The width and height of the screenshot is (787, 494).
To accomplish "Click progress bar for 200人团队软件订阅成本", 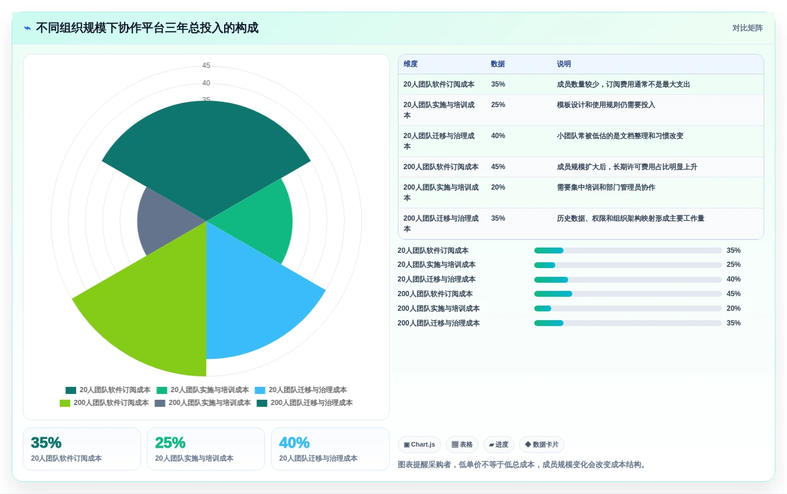I will tap(628, 294).
